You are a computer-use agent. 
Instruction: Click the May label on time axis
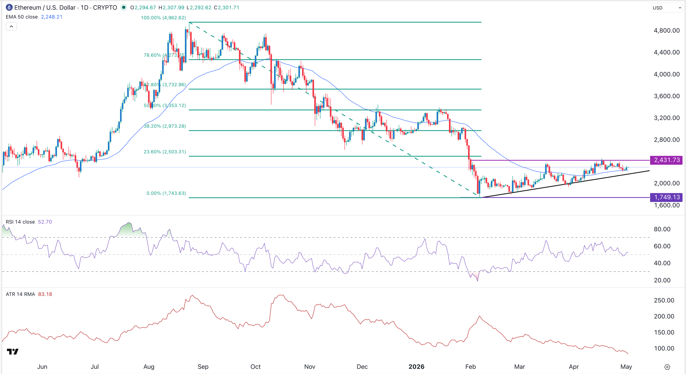(626, 367)
